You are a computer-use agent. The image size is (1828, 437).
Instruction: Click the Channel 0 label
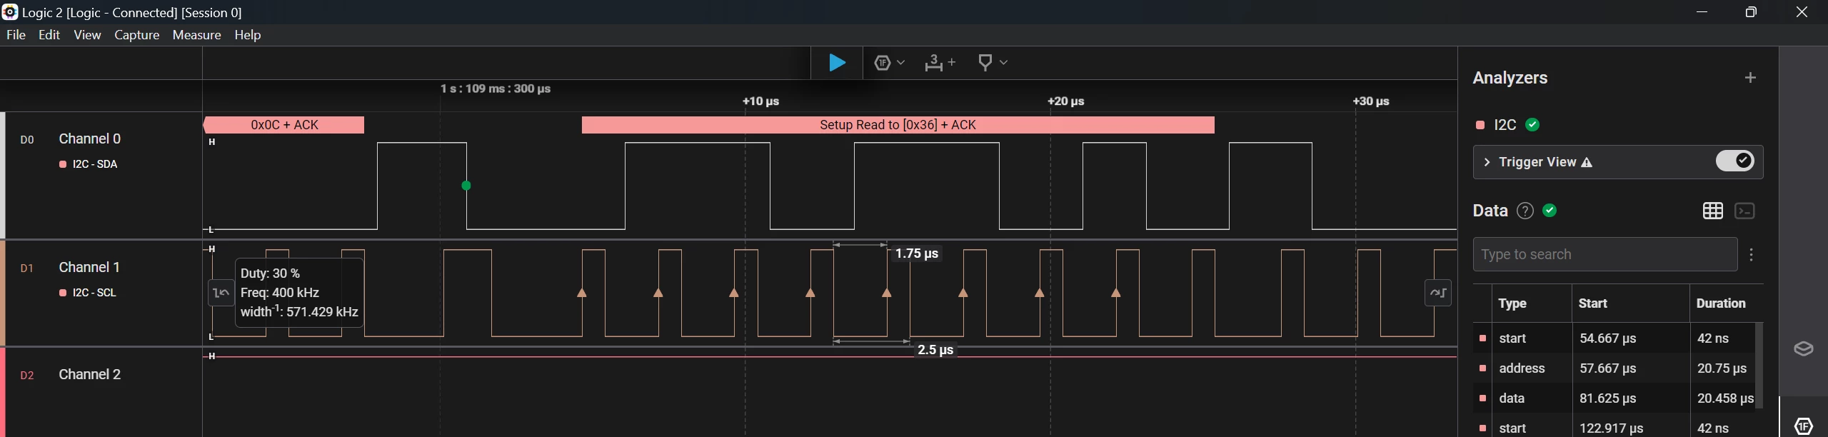click(x=90, y=139)
